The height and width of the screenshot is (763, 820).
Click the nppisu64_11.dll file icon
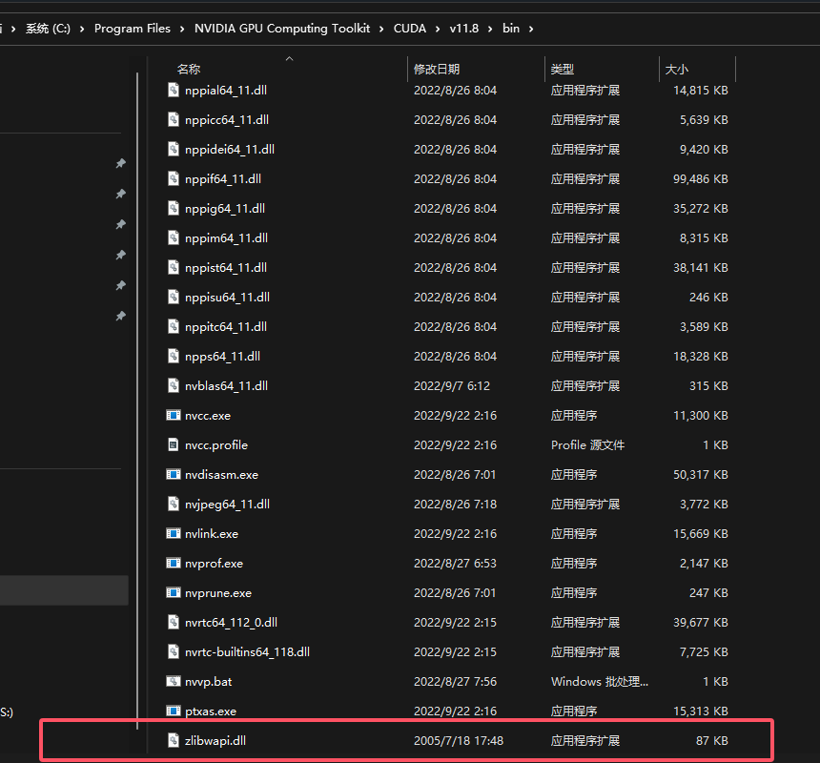click(x=174, y=297)
